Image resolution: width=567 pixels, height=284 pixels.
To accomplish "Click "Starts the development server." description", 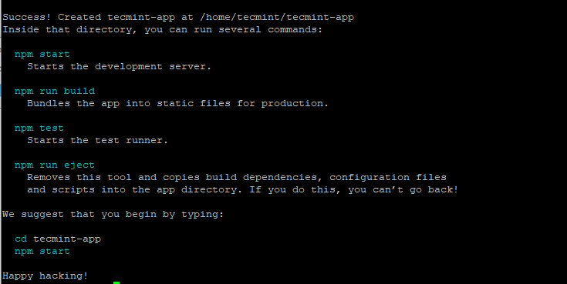I will [x=119, y=66].
